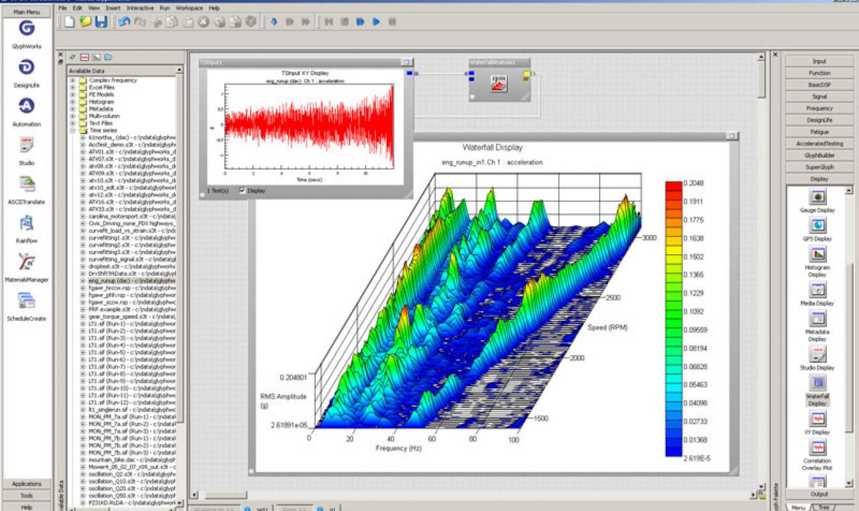The height and width of the screenshot is (511, 859).
Task: Select carolina_motorsport.s3t in the data tree
Action: 132,216
